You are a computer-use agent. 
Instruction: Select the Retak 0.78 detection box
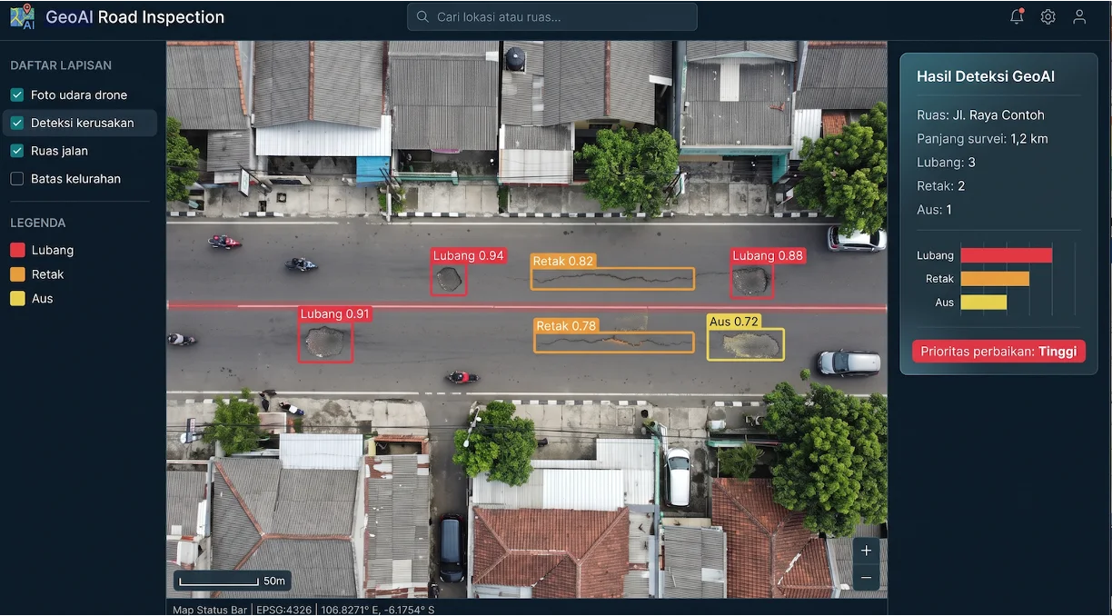(614, 343)
